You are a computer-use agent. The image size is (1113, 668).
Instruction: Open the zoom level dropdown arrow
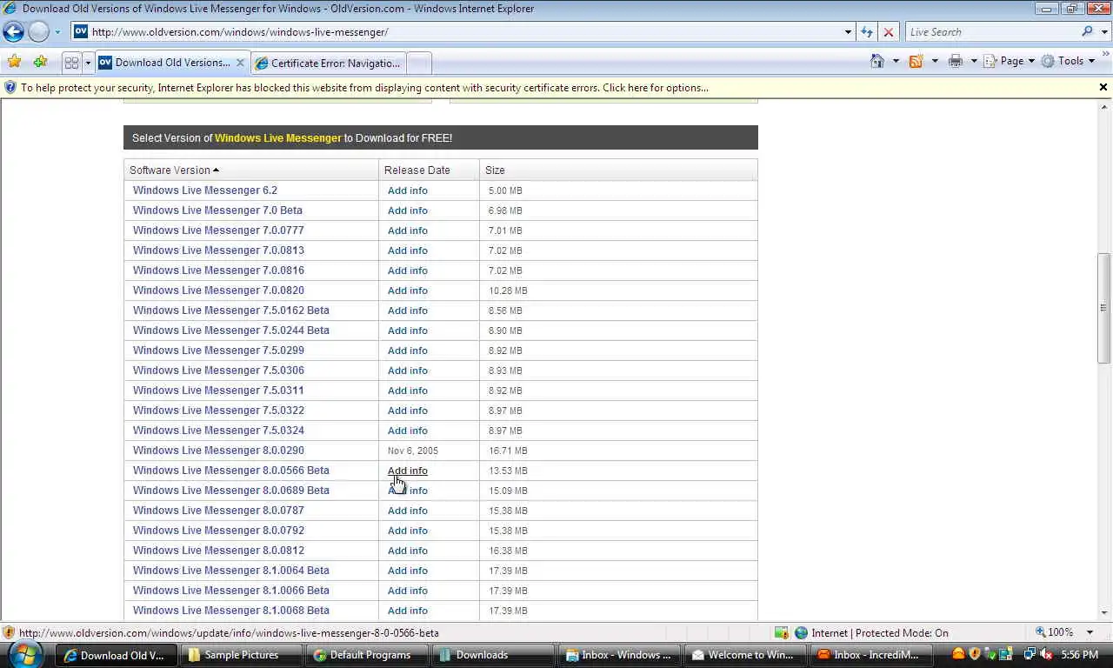pyautogui.click(x=1090, y=632)
